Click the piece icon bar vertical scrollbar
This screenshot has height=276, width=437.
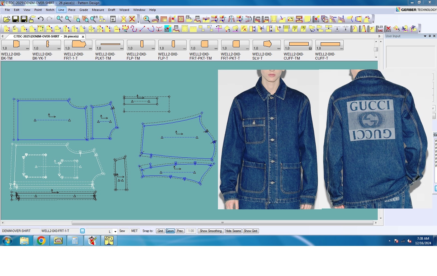pyautogui.click(x=376, y=49)
